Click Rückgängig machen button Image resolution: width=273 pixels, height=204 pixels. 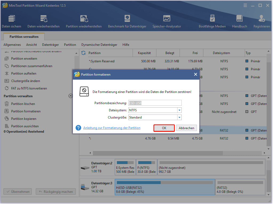[56, 192]
